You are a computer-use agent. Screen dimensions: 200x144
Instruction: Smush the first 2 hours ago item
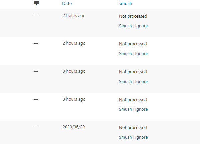pyautogui.click(x=125, y=26)
